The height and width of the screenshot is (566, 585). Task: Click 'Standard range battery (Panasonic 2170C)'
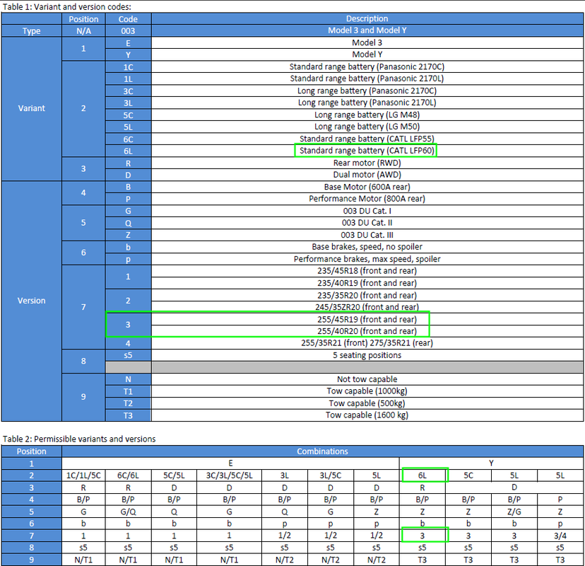click(367, 67)
